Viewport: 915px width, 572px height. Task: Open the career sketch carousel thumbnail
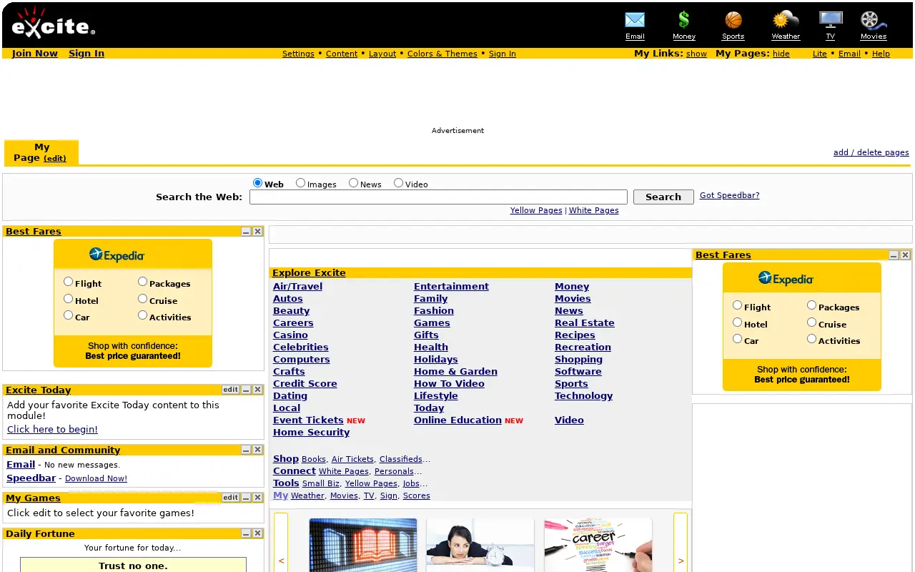tap(598, 545)
